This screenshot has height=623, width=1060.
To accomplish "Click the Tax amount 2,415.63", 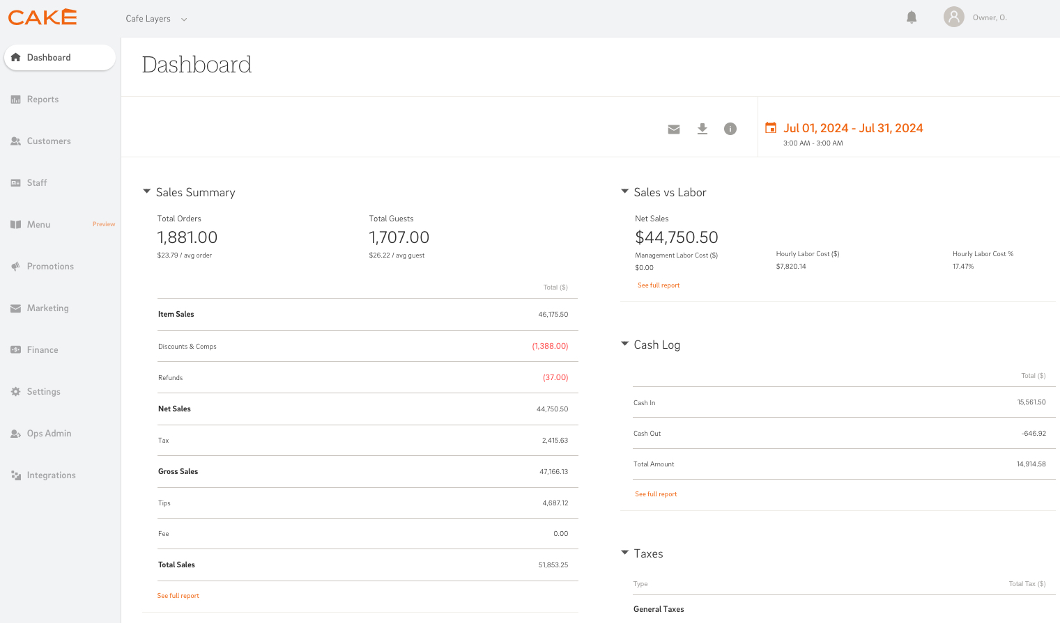I will pyautogui.click(x=555, y=441).
